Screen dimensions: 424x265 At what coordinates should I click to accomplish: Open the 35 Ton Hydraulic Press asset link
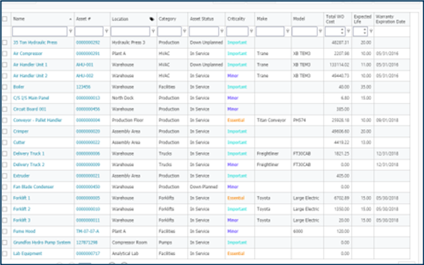35,42
